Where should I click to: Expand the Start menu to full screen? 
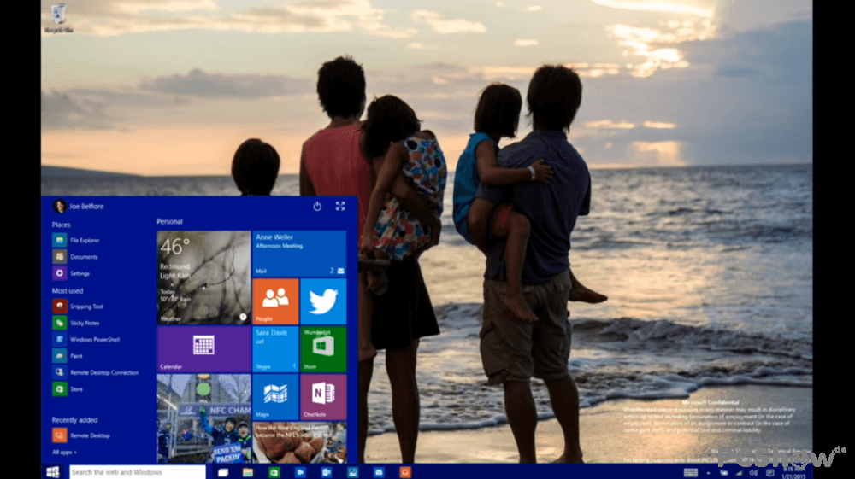pos(340,206)
